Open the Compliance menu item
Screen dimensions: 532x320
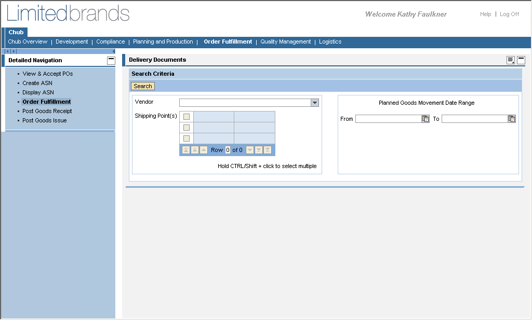[x=111, y=41]
